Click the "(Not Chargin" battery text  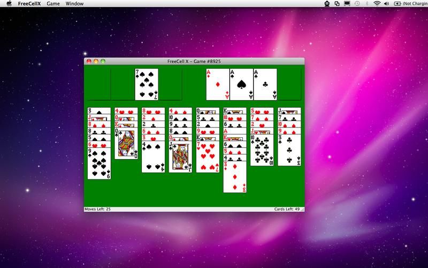tap(416, 4)
